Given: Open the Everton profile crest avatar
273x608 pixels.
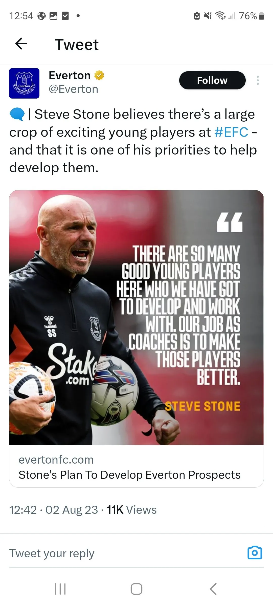Looking at the screenshot, I should pos(24,83).
